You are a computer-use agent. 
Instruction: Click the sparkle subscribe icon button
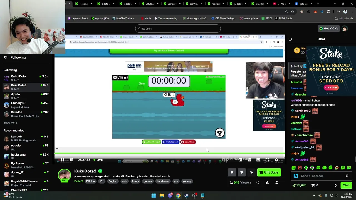[x=251, y=172]
